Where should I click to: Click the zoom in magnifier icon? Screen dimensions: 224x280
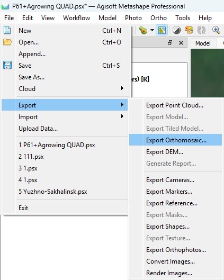coord(216,30)
